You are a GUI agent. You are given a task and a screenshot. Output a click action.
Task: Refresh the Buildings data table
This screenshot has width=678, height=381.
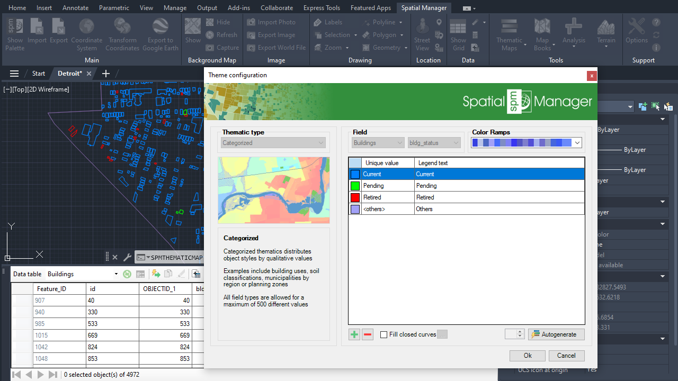[127, 274]
